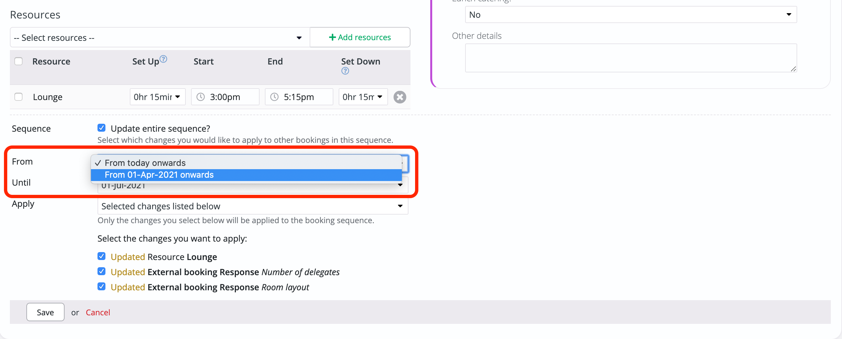
Task: Select From 01-Apr-2021 onwards option
Action: [x=159, y=175]
